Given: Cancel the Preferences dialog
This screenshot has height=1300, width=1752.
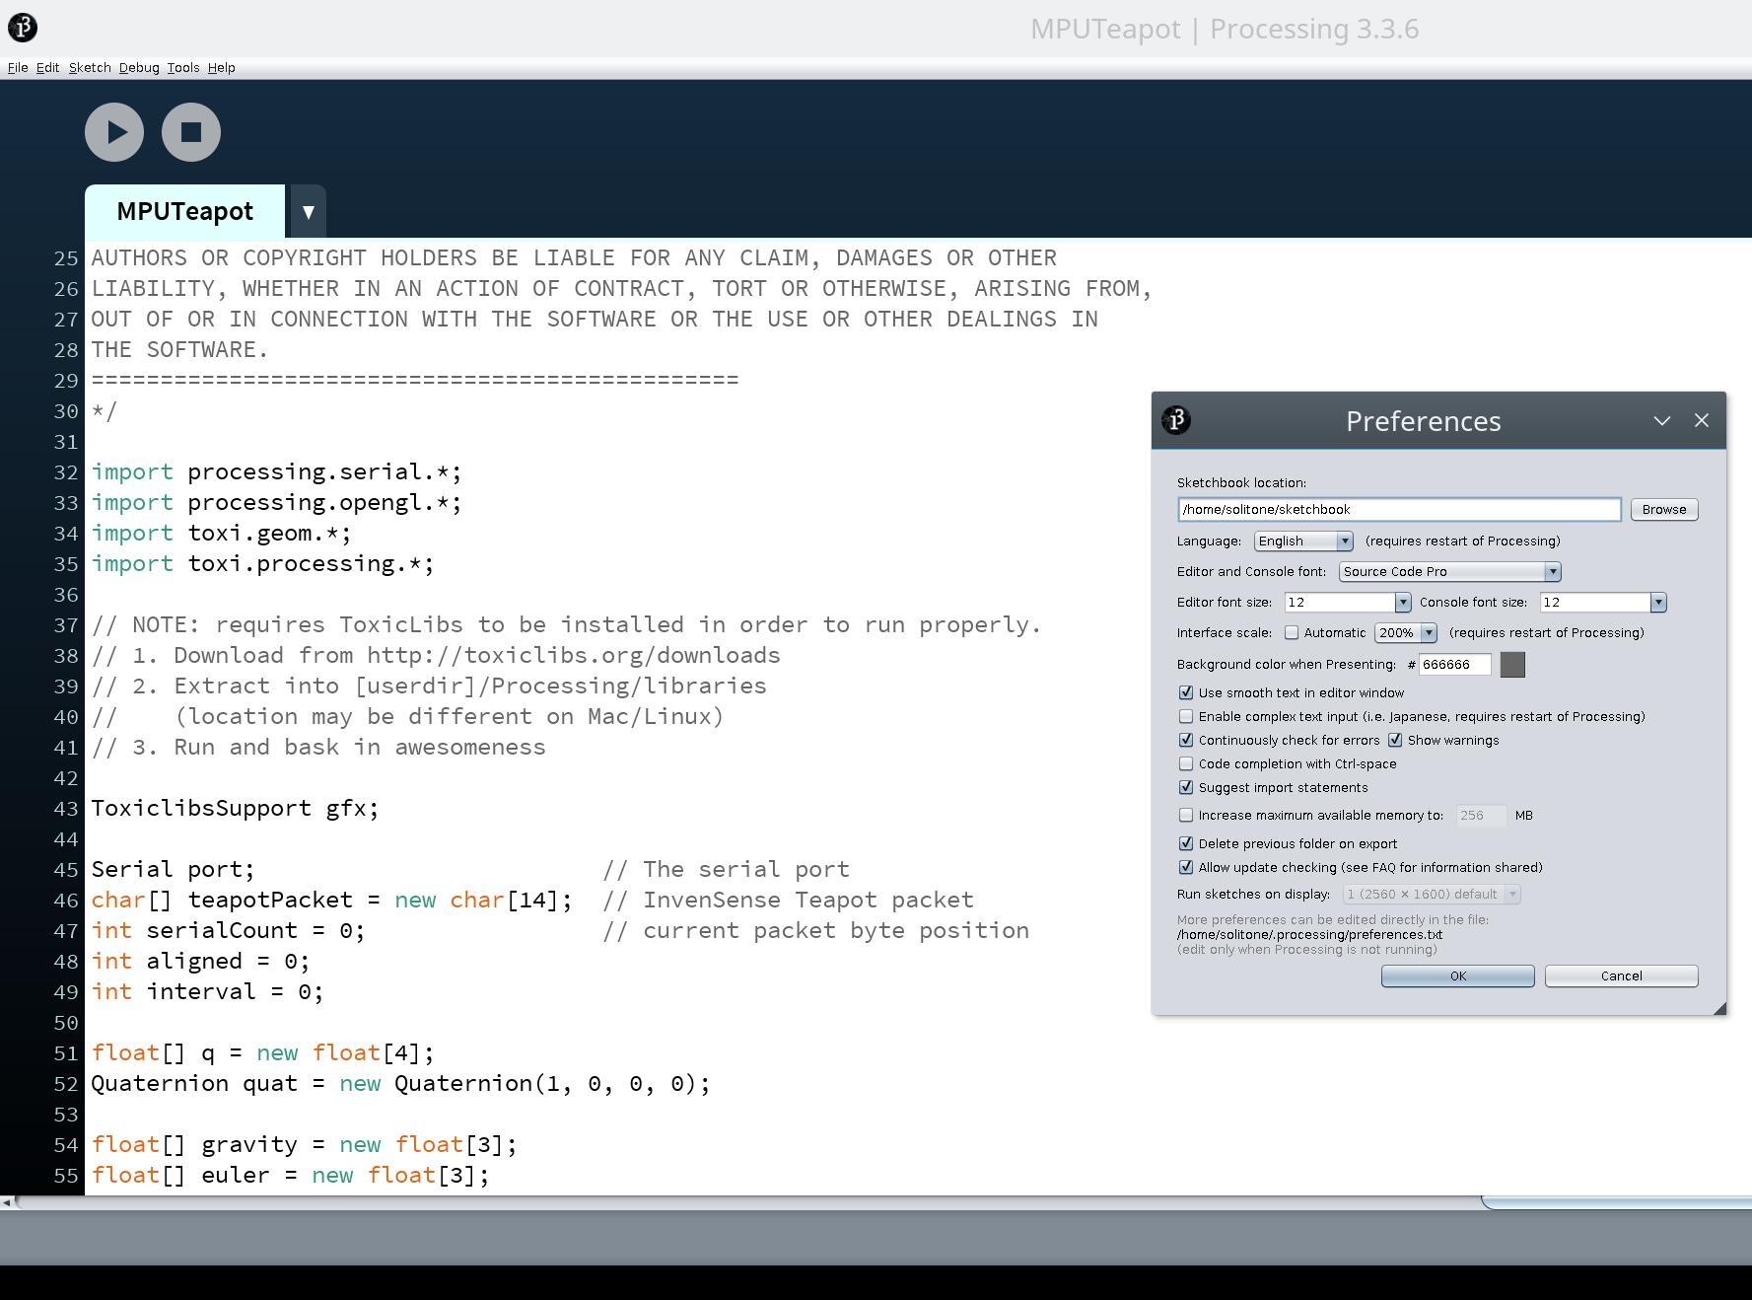Looking at the screenshot, I should 1622,975.
